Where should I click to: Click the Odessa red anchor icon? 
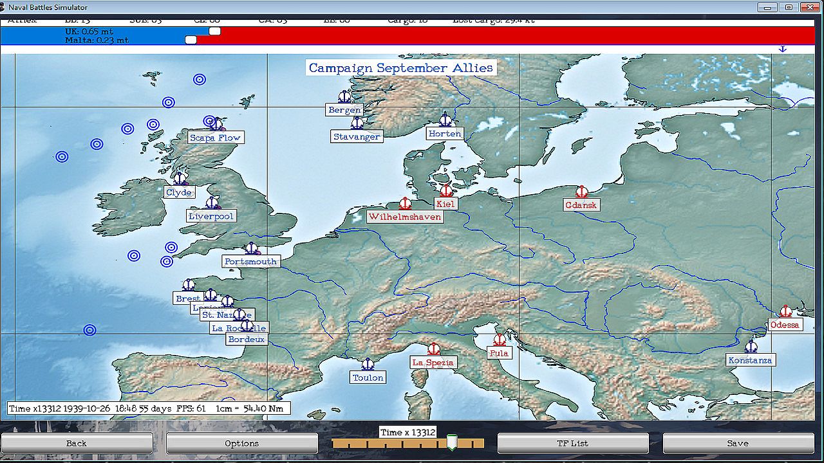point(785,311)
